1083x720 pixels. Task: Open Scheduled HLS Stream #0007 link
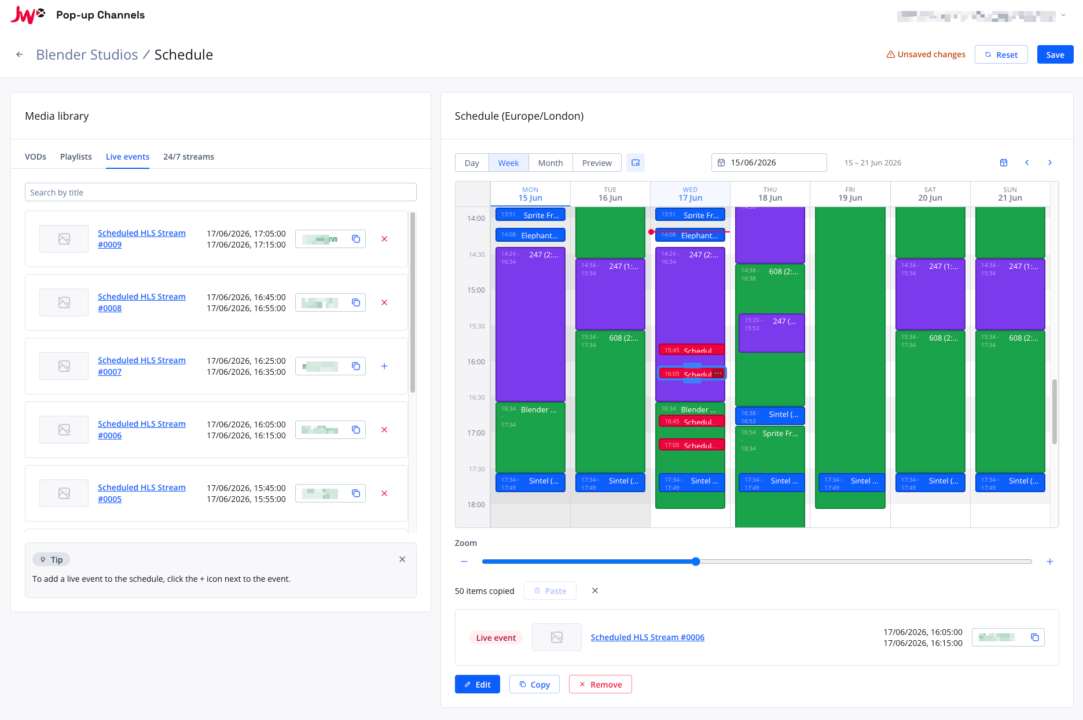coord(142,366)
